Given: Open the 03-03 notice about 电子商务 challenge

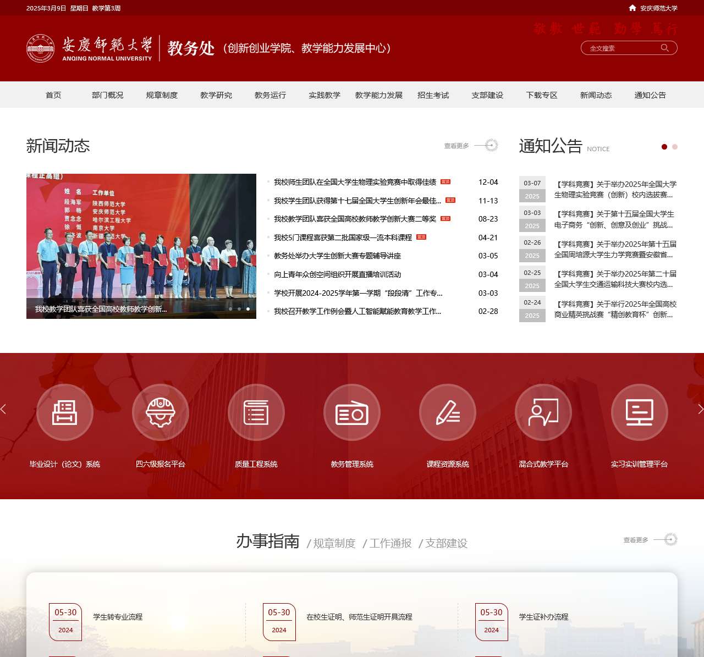Looking at the screenshot, I should pos(615,219).
